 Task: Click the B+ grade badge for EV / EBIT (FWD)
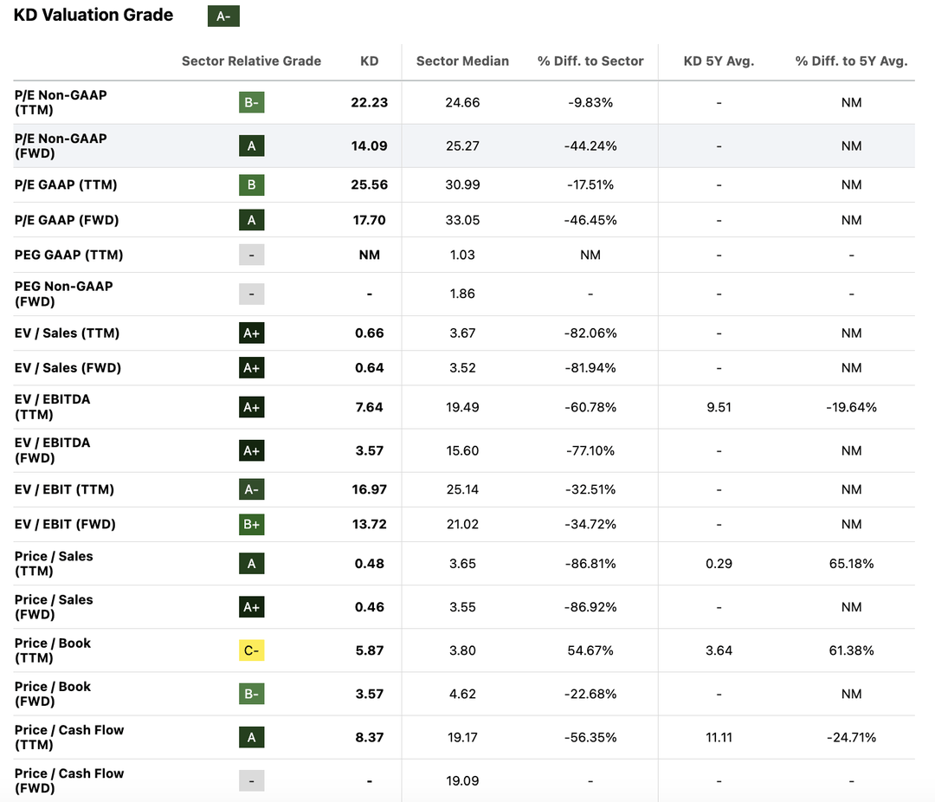click(x=251, y=524)
